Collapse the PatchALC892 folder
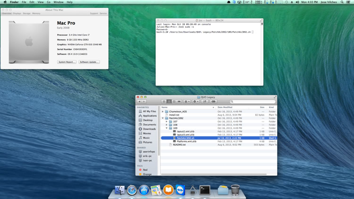The image size is (354, 199). coord(163,118)
